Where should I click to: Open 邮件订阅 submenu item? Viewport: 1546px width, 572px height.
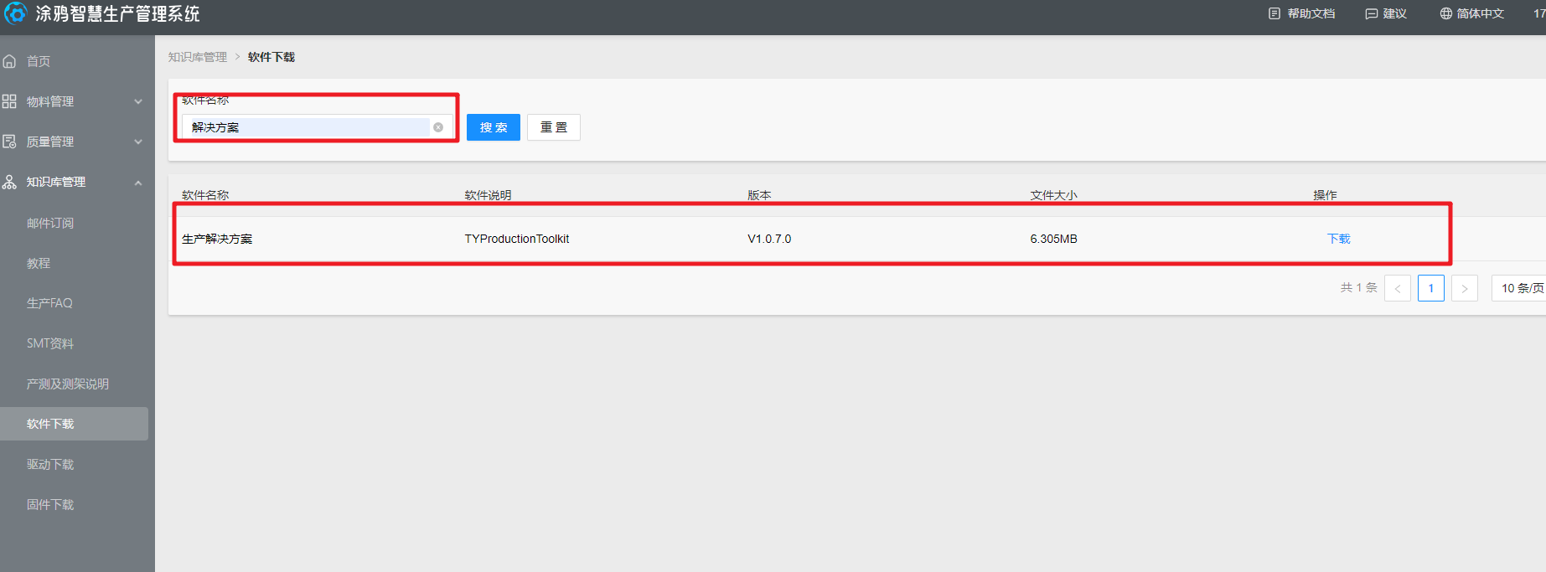pos(50,223)
